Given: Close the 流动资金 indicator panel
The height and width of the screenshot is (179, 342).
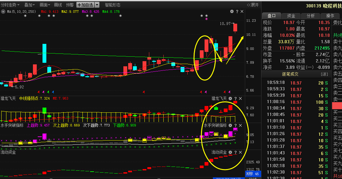Looking at the screenshot, I should coord(240,152).
